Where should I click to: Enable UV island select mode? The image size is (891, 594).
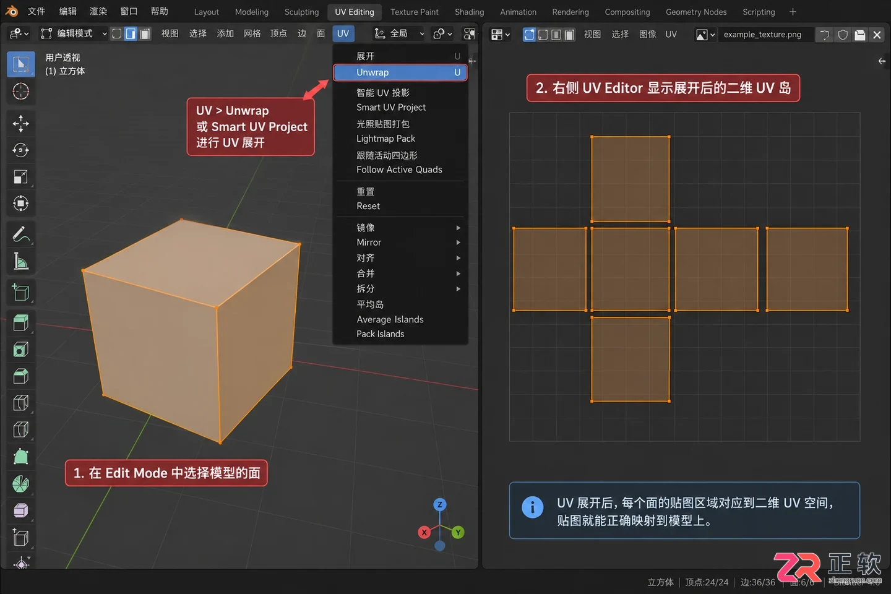tap(569, 35)
